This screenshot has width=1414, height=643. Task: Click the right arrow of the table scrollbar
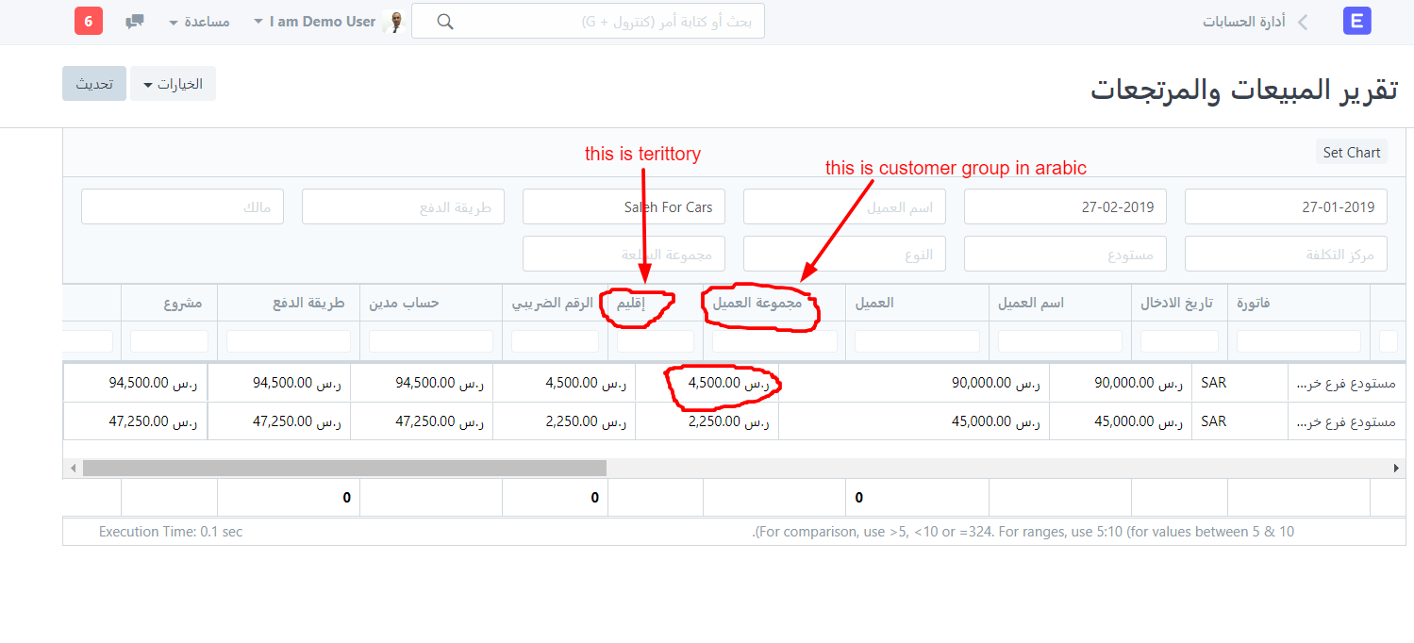(1397, 467)
